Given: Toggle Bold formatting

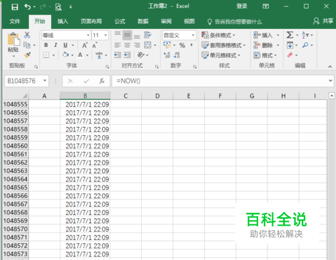Looking at the screenshot, I should click(x=46, y=45).
